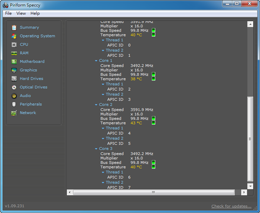Image resolution: width=260 pixels, height=213 pixels.
Task: Click Core 3 Temperature green graph icon
Action: pyautogui.click(x=153, y=166)
